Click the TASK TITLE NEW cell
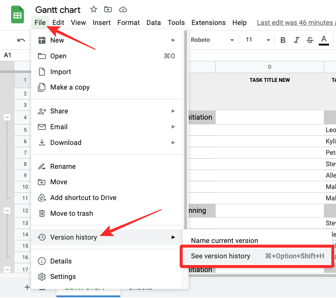The height and width of the screenshot is (298, 336). [270, 80]
